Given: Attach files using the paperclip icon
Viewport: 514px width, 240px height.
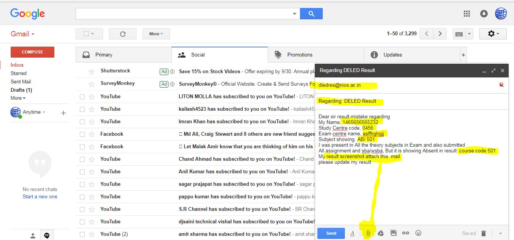Looking at the screenshot, I should [x=368, y=233].
